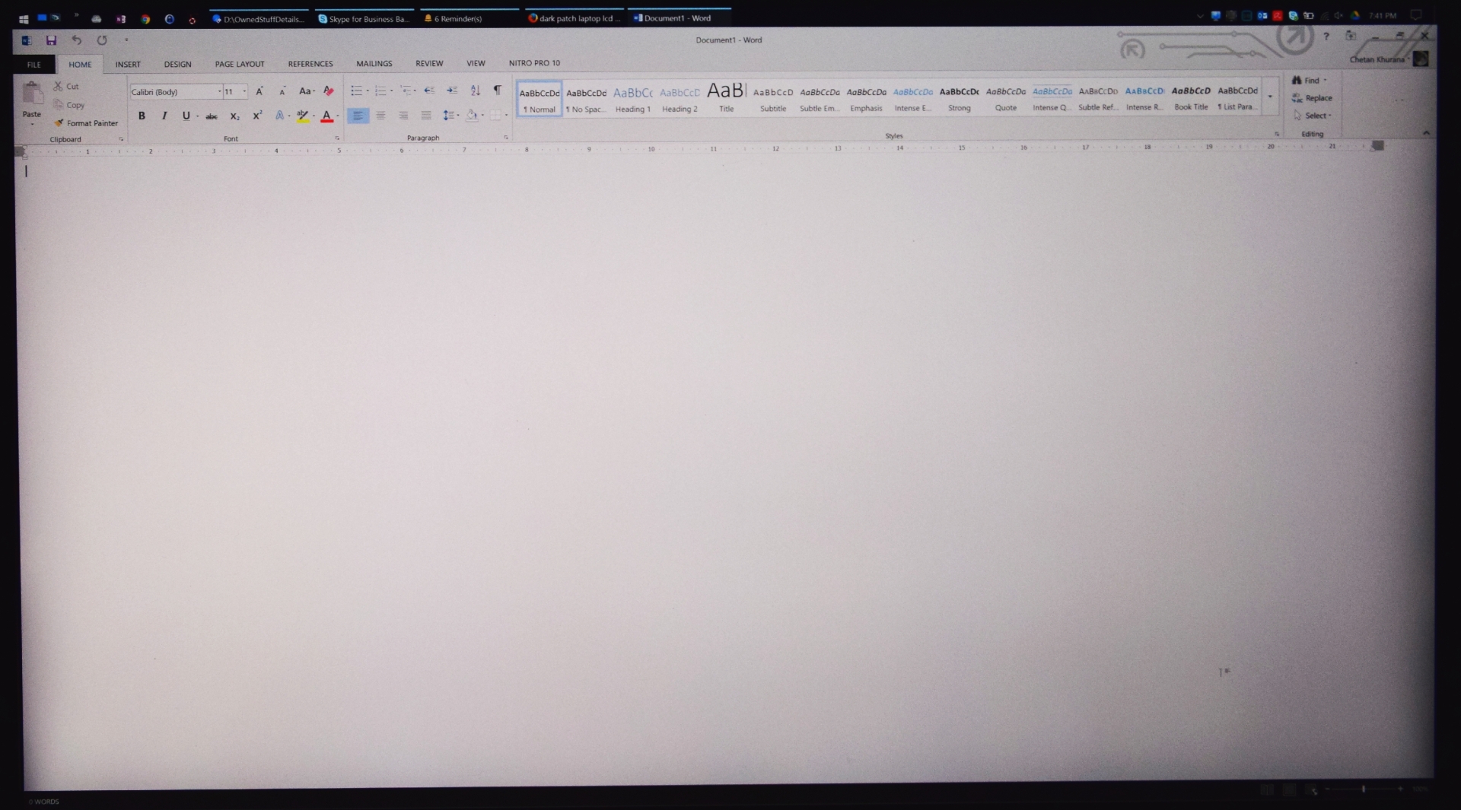Open the Paragraph dialog launcher
This screenshot has width=1461, height=810.
[x=506, y=138]
